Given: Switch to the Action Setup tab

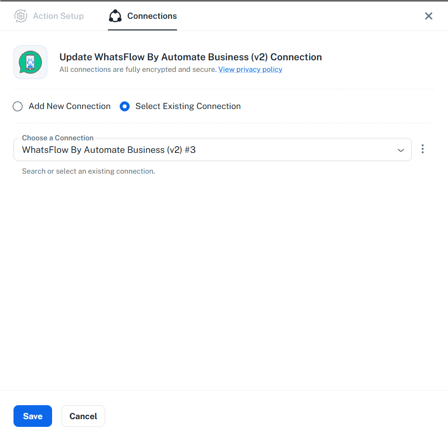Looking at the screenshot, I should coord(49,16).
